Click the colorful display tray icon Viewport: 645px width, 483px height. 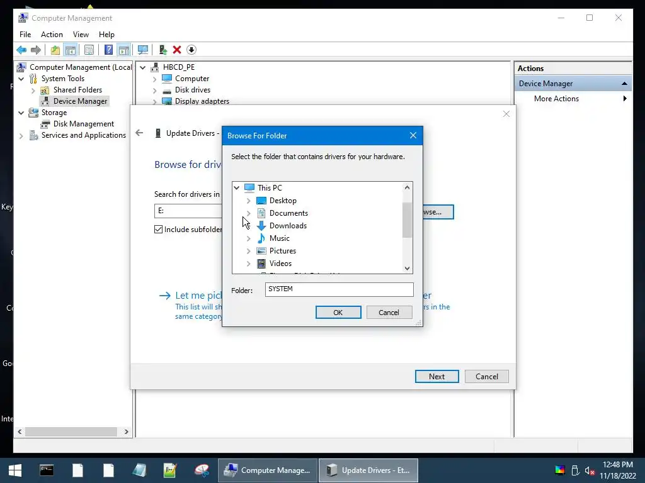(x=560, y=470)
